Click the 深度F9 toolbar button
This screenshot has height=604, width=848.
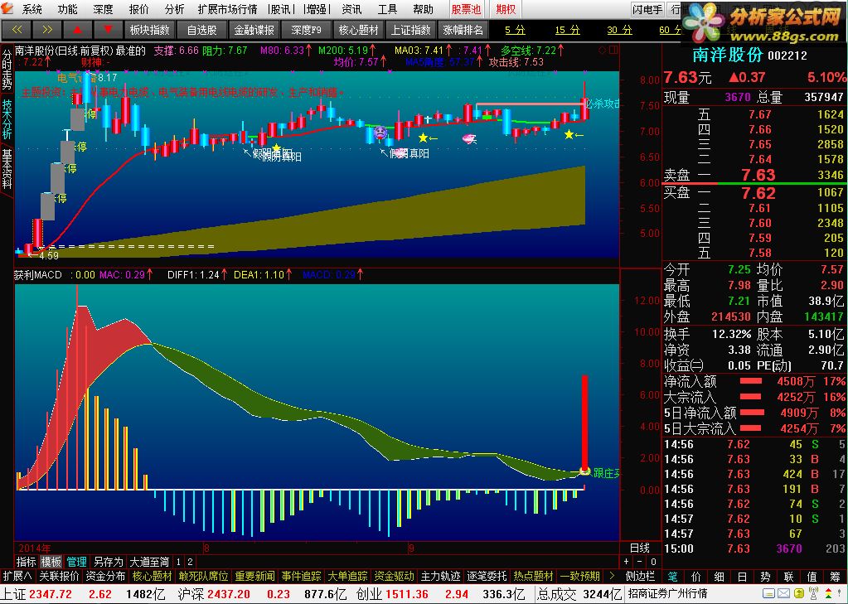pos(306,30)
